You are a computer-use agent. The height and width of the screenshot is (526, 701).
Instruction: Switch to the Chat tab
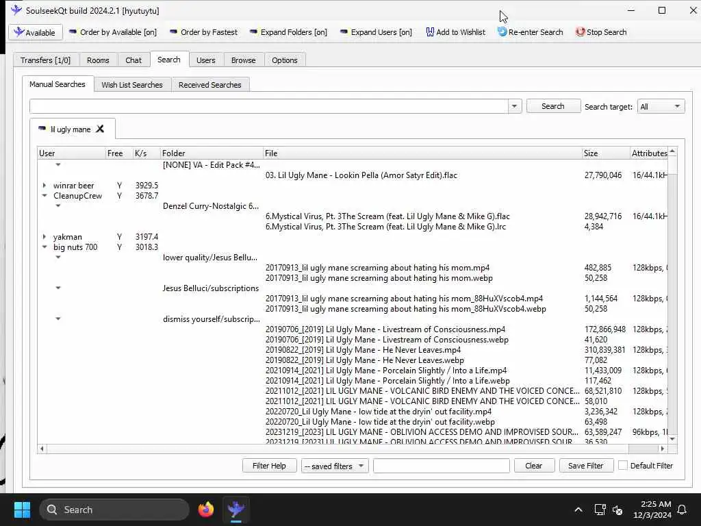(x=133, y=60)
